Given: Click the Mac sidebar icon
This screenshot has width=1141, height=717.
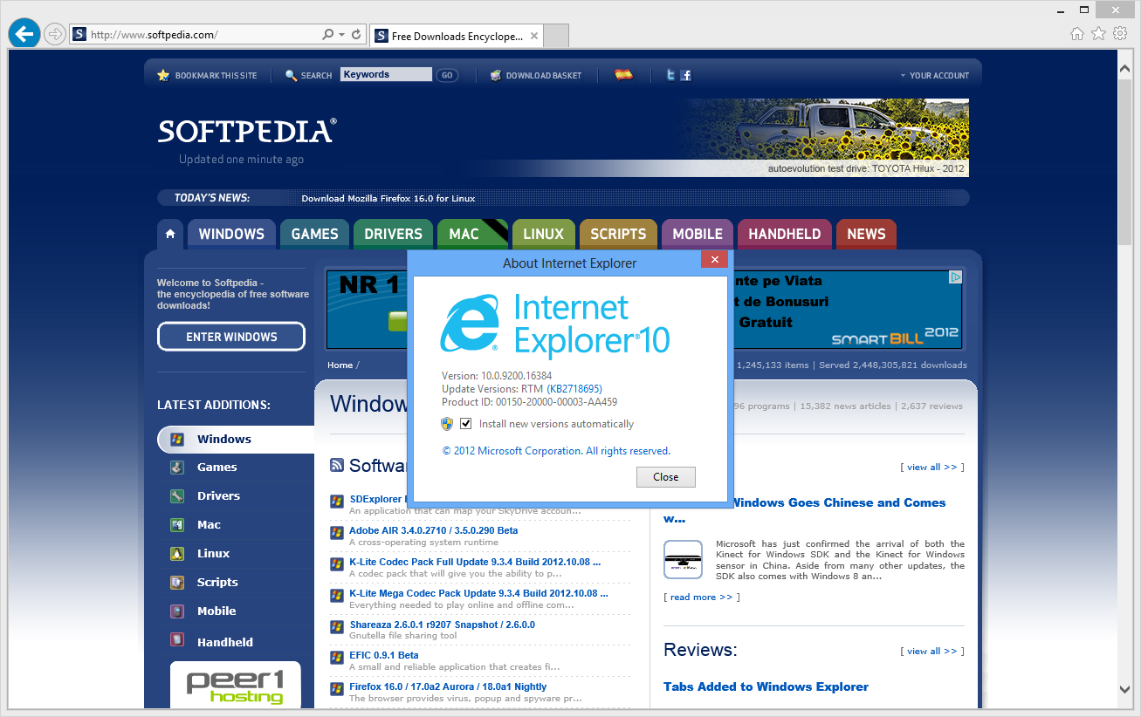Looking at the screenshot, I should [177, 525].
